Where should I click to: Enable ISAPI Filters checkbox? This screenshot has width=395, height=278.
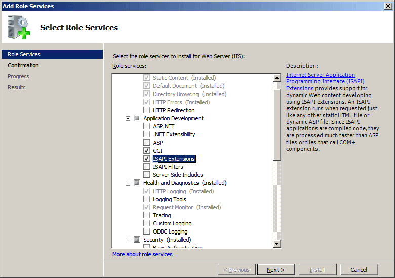(x=147, y=167)
